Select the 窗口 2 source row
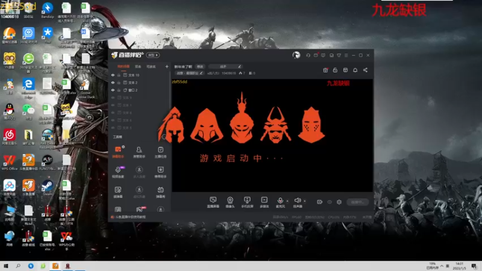Screen dimensions: 482x271 [140, 90]
